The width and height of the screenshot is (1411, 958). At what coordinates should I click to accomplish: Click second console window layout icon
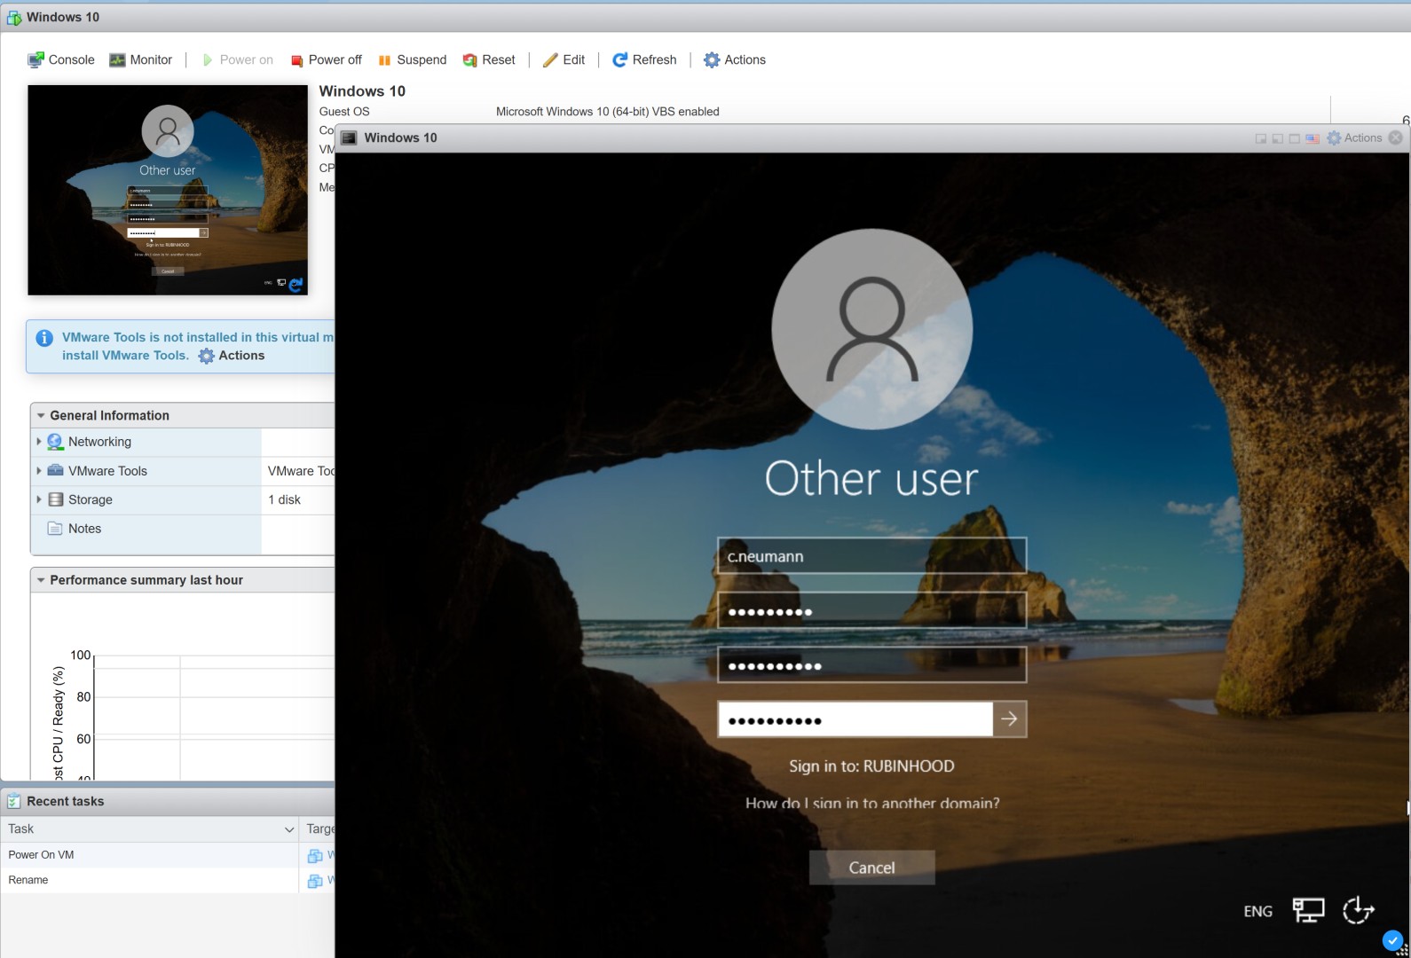pos(1278,138)
